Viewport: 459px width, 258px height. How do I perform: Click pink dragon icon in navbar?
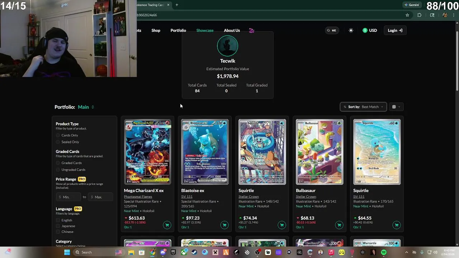(x=251, y=30)
